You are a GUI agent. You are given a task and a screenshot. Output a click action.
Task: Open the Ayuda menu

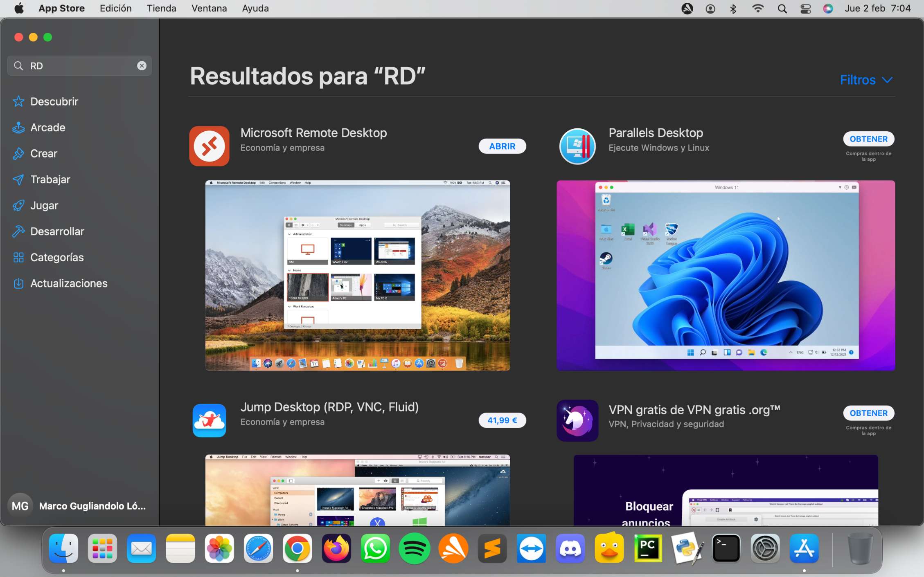pos(255,8)
